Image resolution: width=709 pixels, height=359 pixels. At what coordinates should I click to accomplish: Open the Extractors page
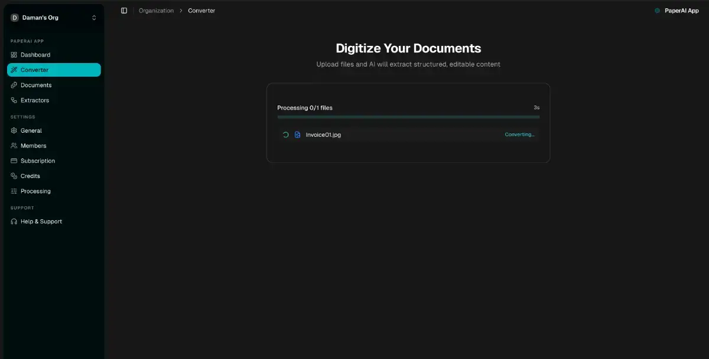tap(54, 100)
